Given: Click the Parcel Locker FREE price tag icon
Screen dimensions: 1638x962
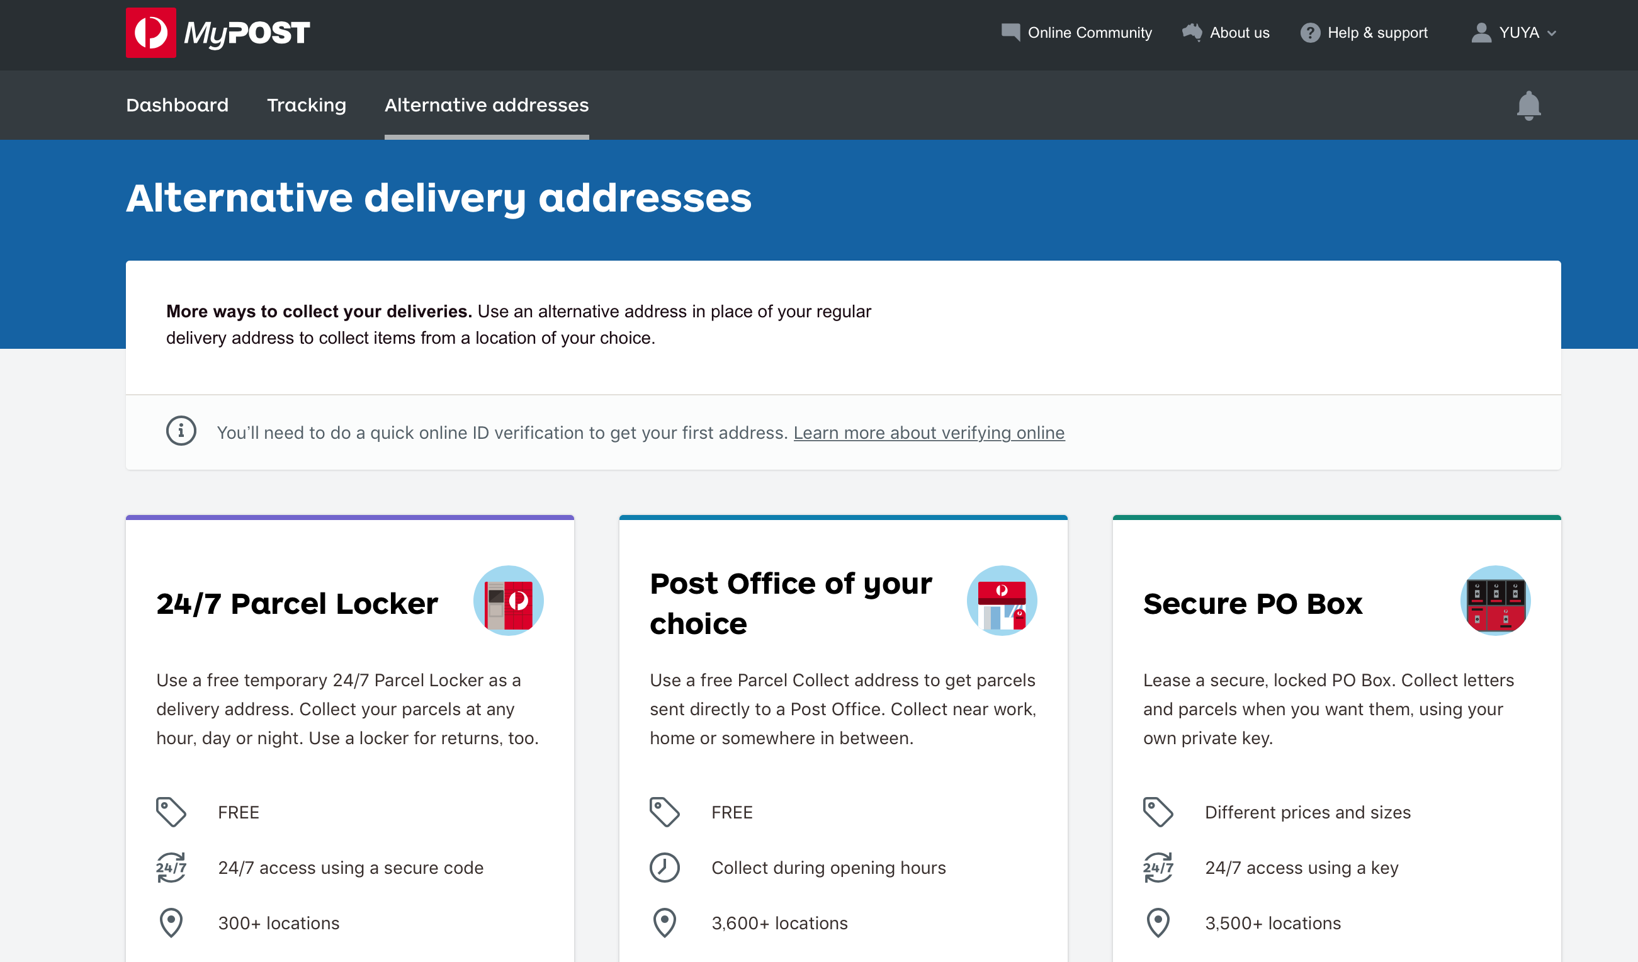Looking at the screenshot, I should click(171, 812).
